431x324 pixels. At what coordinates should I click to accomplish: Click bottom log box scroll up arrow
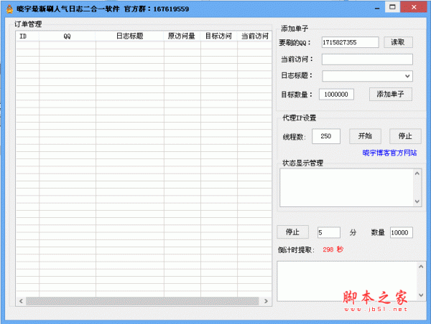(x=421, y=267)
